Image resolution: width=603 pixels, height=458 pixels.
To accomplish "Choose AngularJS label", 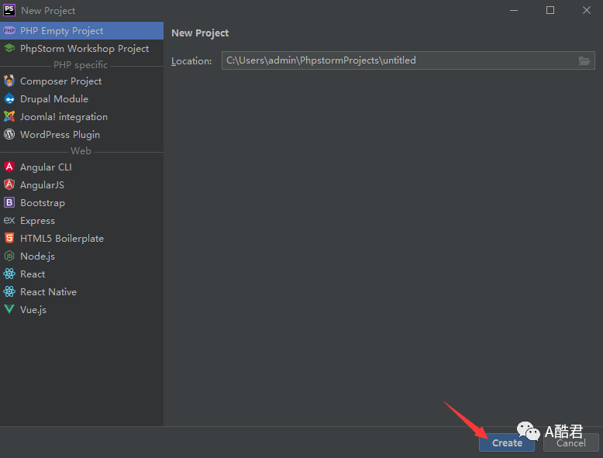I will click(x=42, y=185).
